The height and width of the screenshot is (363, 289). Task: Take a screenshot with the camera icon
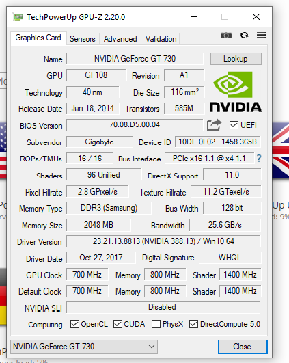click(226, 36)
